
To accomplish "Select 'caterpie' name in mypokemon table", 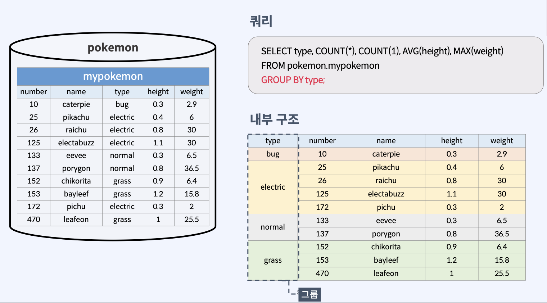I will coord(76,104).
